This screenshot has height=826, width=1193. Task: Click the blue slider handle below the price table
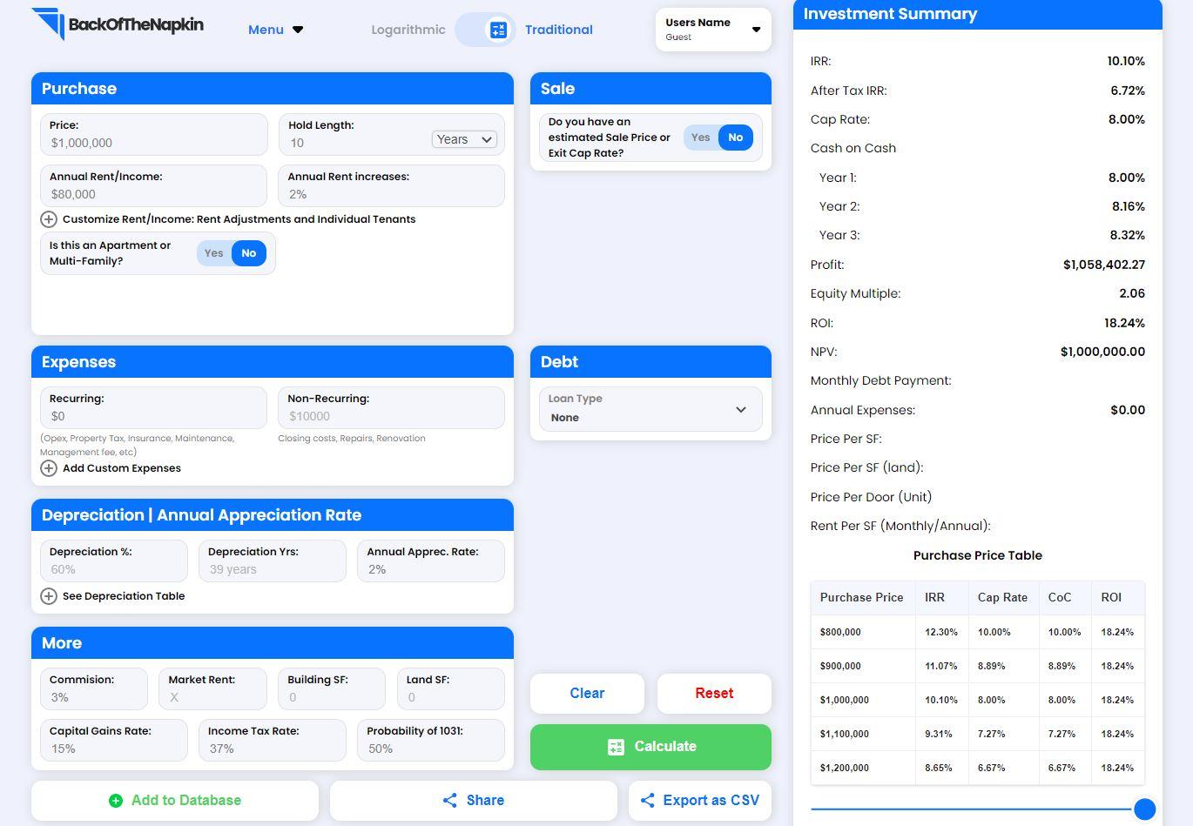pyautogui.click(x=1144, y=809)
